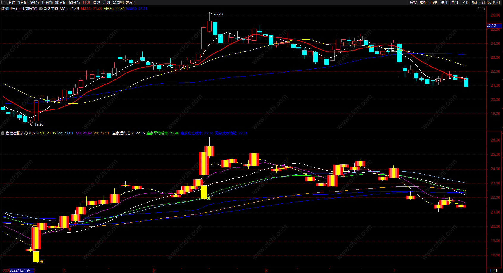503x273 pixels.
Task: Switch to the 30分钟 period tab
Action: pyautogui.click(x=61, y=3)
